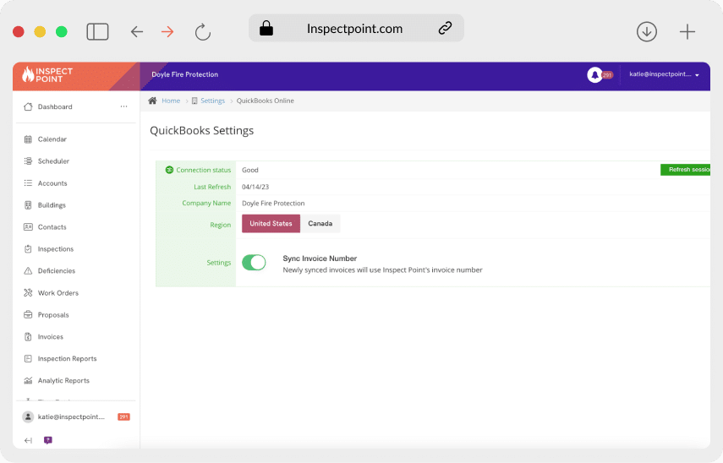Open Work Orders in the sidebar
723x463 pixels.
[x=58, y=293]
